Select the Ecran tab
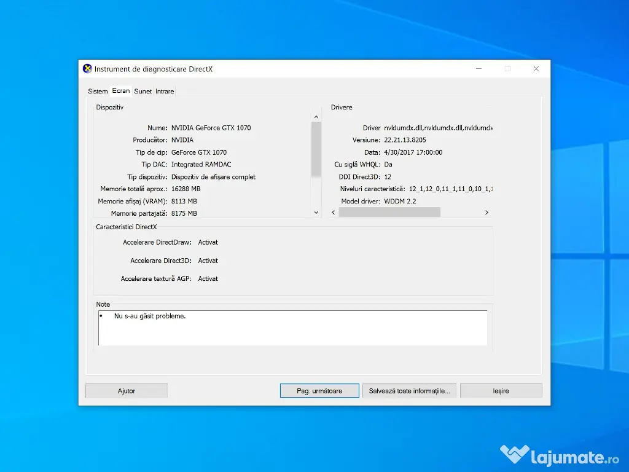629x472 pixels. pyautogui.click(x=121, y=91)
